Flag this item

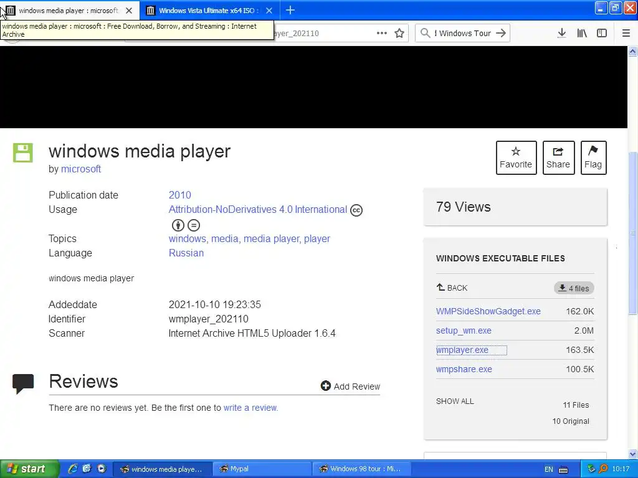(x=593, y=157)
